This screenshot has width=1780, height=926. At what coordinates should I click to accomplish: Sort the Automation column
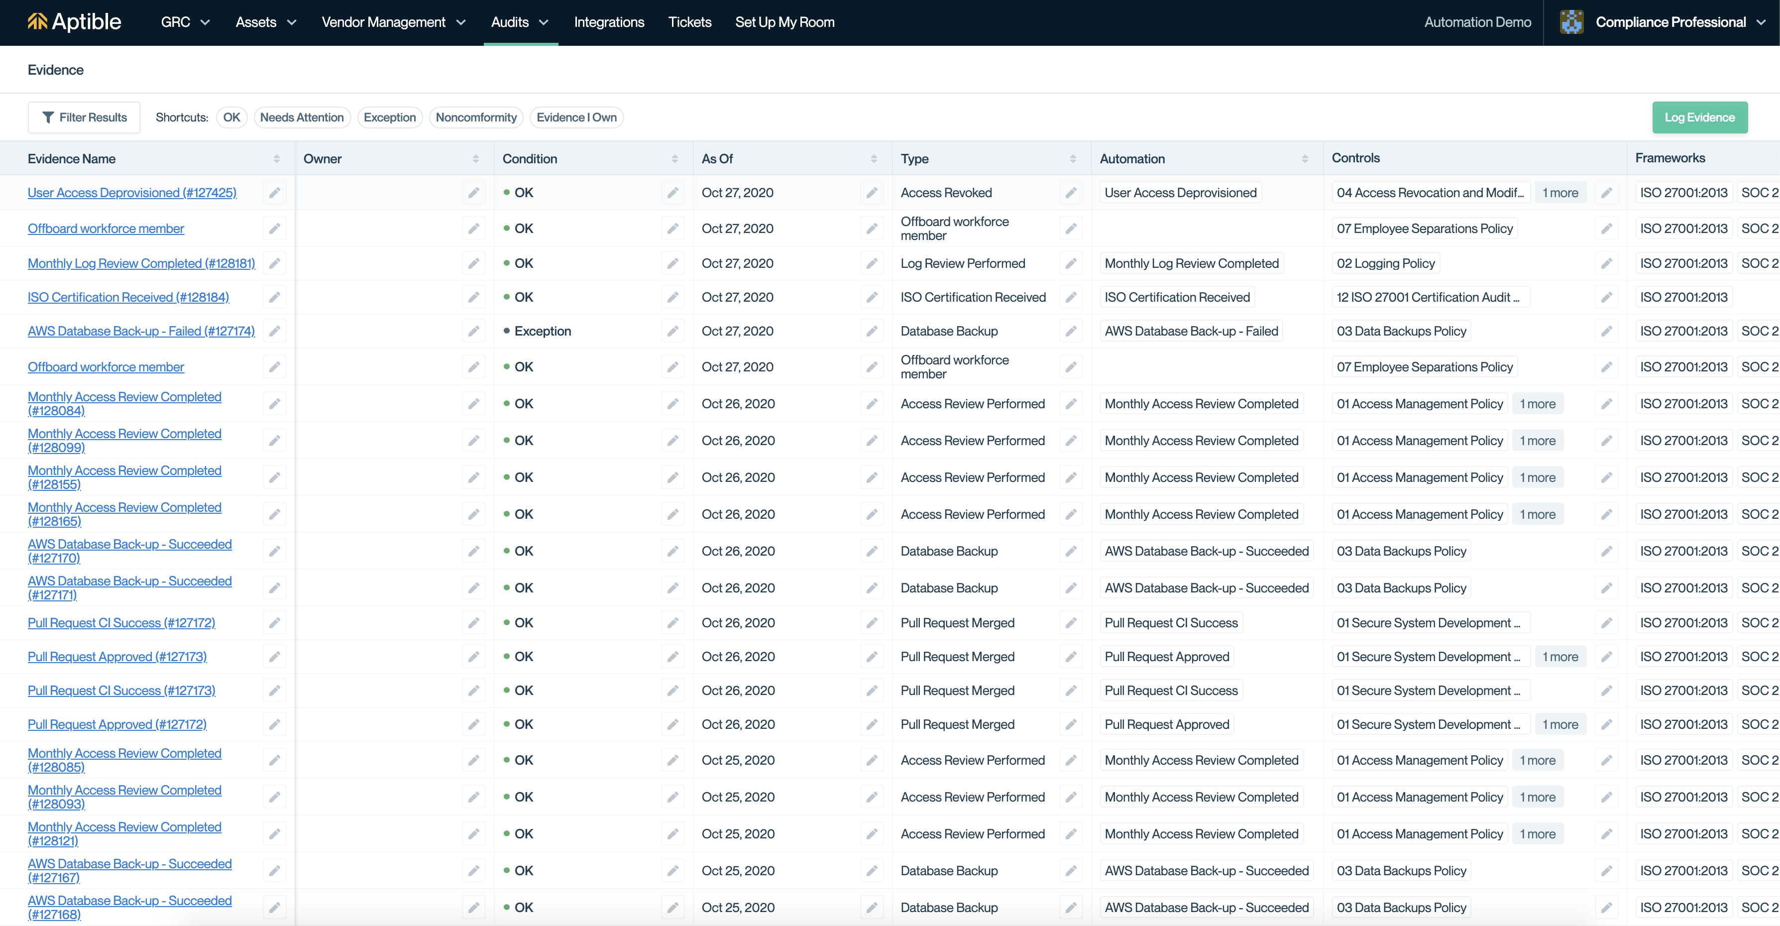pos(1305,159)
